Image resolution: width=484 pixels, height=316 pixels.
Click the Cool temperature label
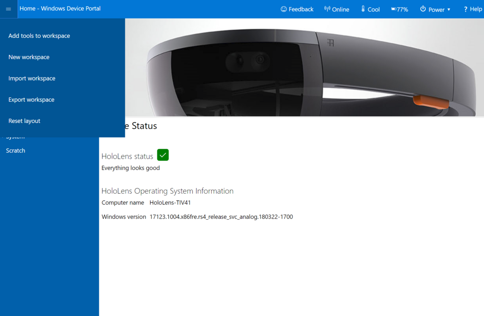point(373,9)
